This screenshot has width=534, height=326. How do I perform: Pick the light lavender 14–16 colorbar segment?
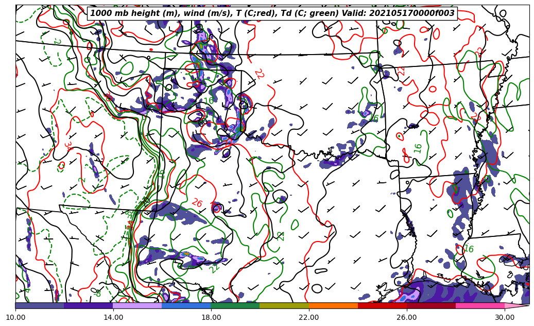point(137,305)
